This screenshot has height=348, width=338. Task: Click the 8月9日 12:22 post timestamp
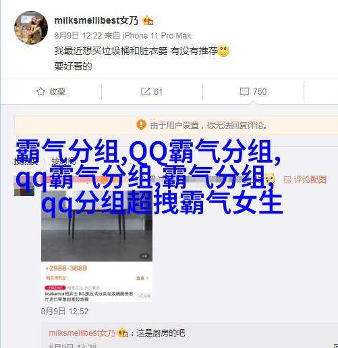(78, 36)
